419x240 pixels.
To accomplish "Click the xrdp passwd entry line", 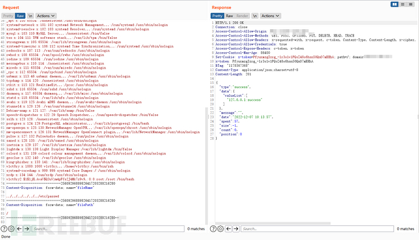I will click(47, 175).
